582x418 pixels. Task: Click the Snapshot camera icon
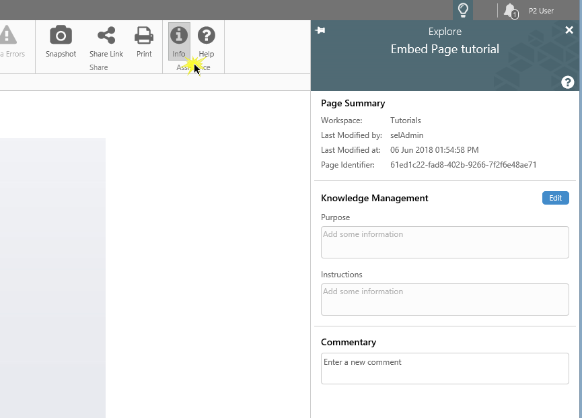(x=61, y=36)
